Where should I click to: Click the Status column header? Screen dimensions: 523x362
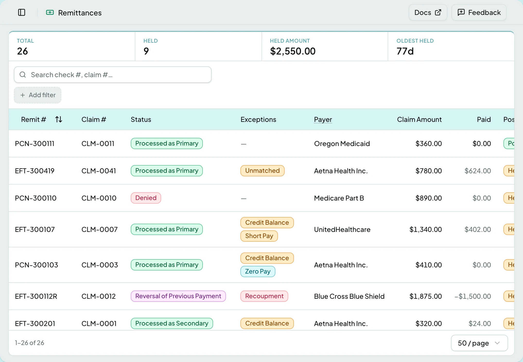coord(141,119)
